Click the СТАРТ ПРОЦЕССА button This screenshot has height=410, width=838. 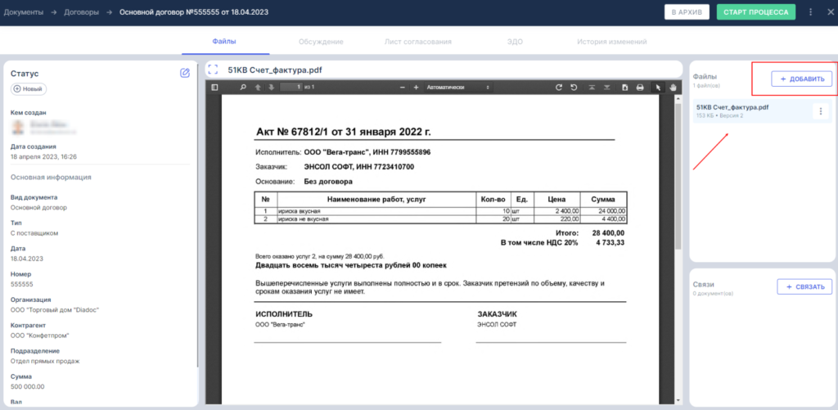point(755,11)
